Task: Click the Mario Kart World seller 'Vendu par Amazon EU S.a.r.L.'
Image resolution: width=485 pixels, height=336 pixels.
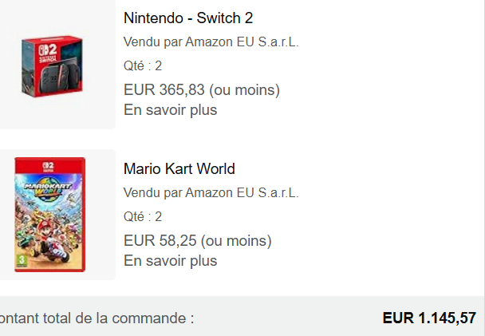Action: 211,192
